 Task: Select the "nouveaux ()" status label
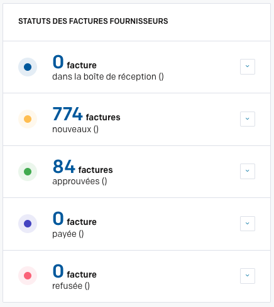[75, 129]
